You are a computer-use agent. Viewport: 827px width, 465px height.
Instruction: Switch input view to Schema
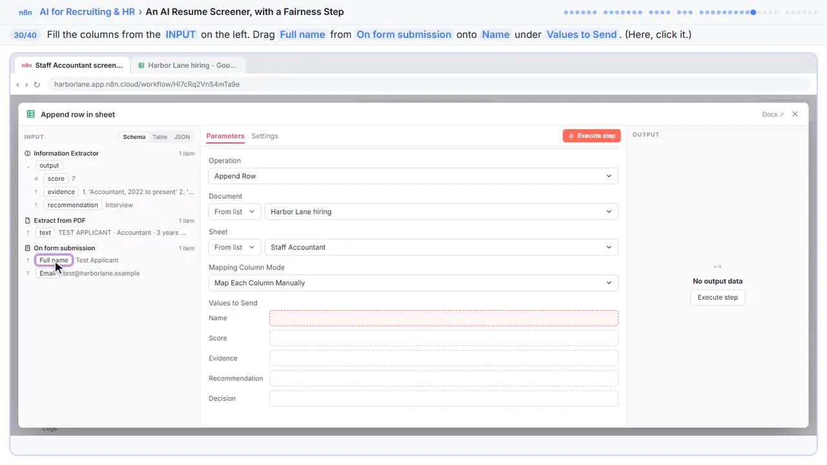(x=134, y=137)
